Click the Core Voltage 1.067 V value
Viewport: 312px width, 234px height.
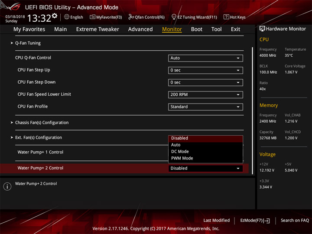291,72
